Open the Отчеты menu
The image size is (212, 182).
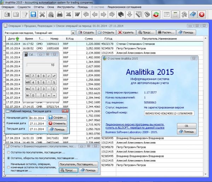pos(39,7)
